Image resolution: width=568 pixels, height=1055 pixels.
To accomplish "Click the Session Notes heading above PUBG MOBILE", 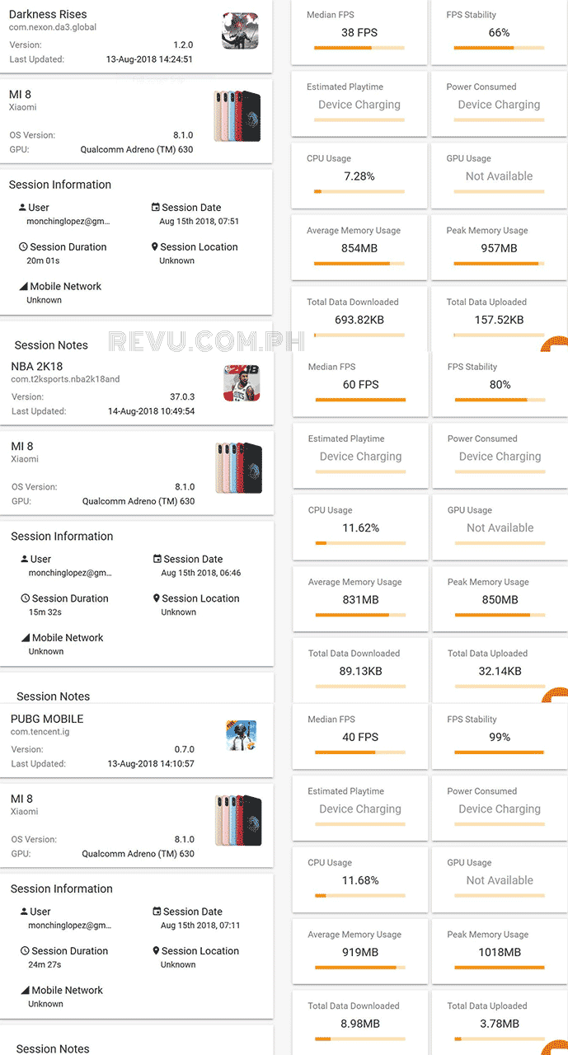I will (x=53, y=696).
